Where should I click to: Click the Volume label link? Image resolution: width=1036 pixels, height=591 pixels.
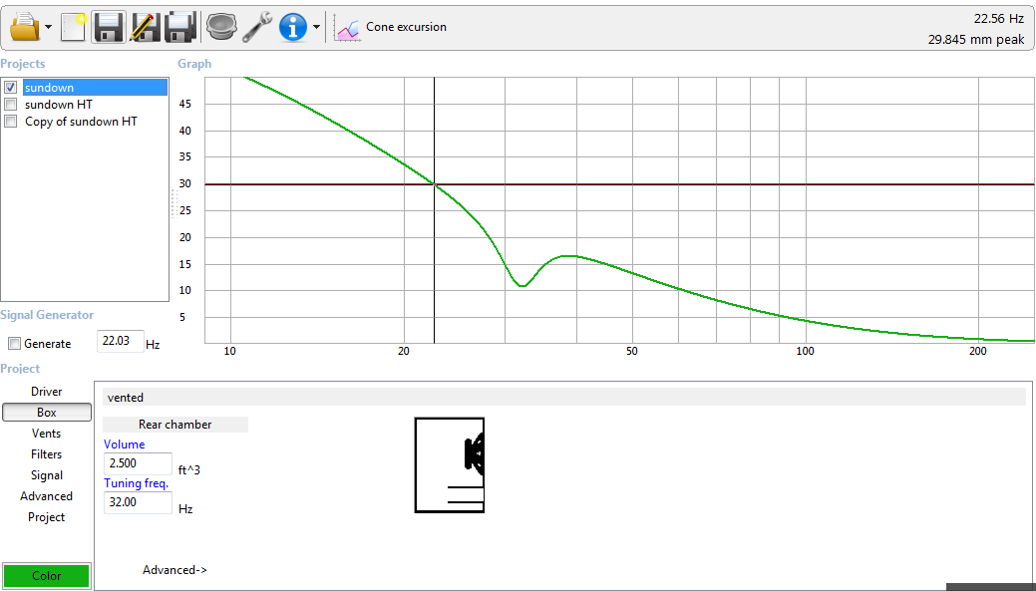[125, 444]
